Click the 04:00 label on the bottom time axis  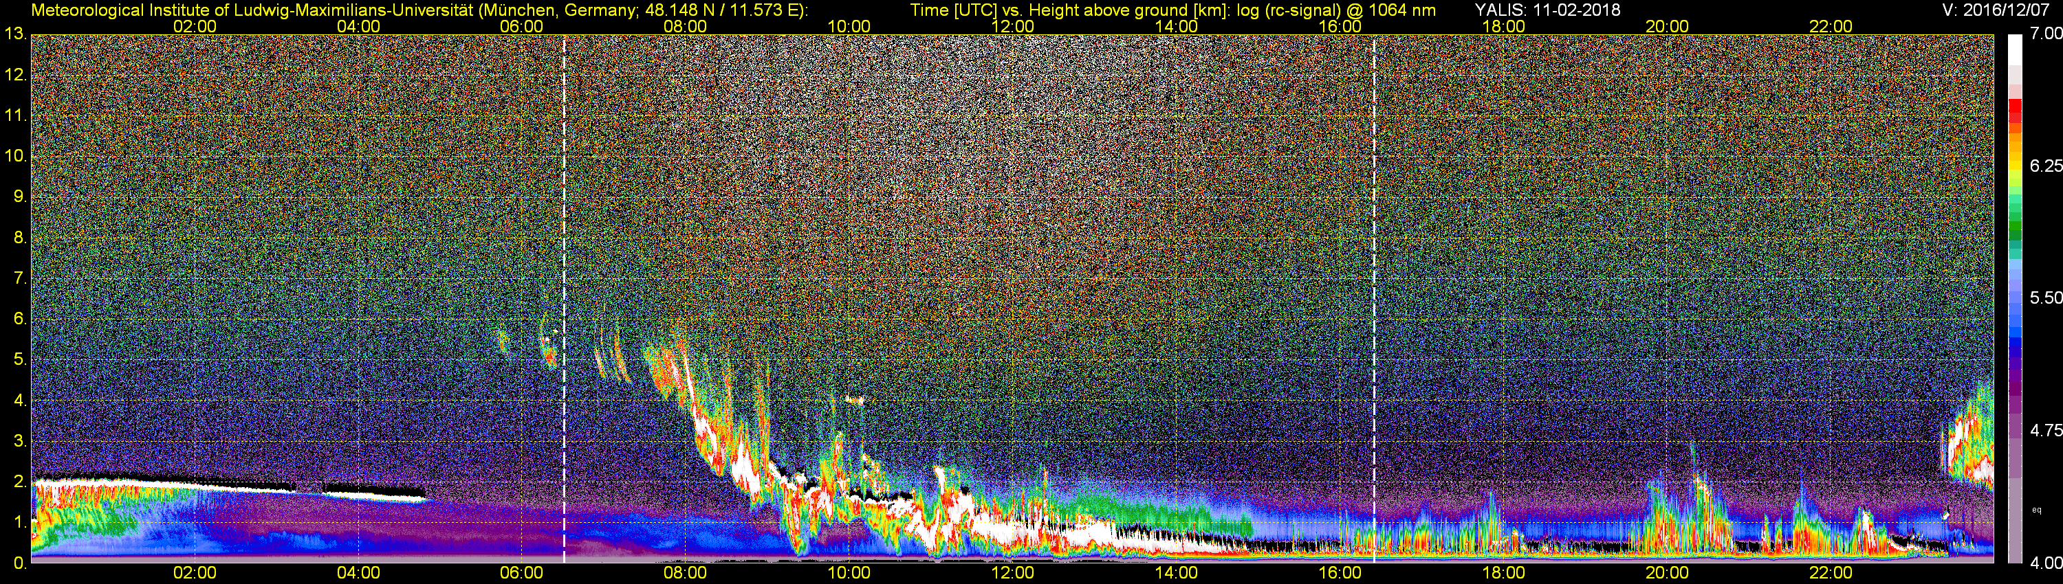click(x=358, y=573)
